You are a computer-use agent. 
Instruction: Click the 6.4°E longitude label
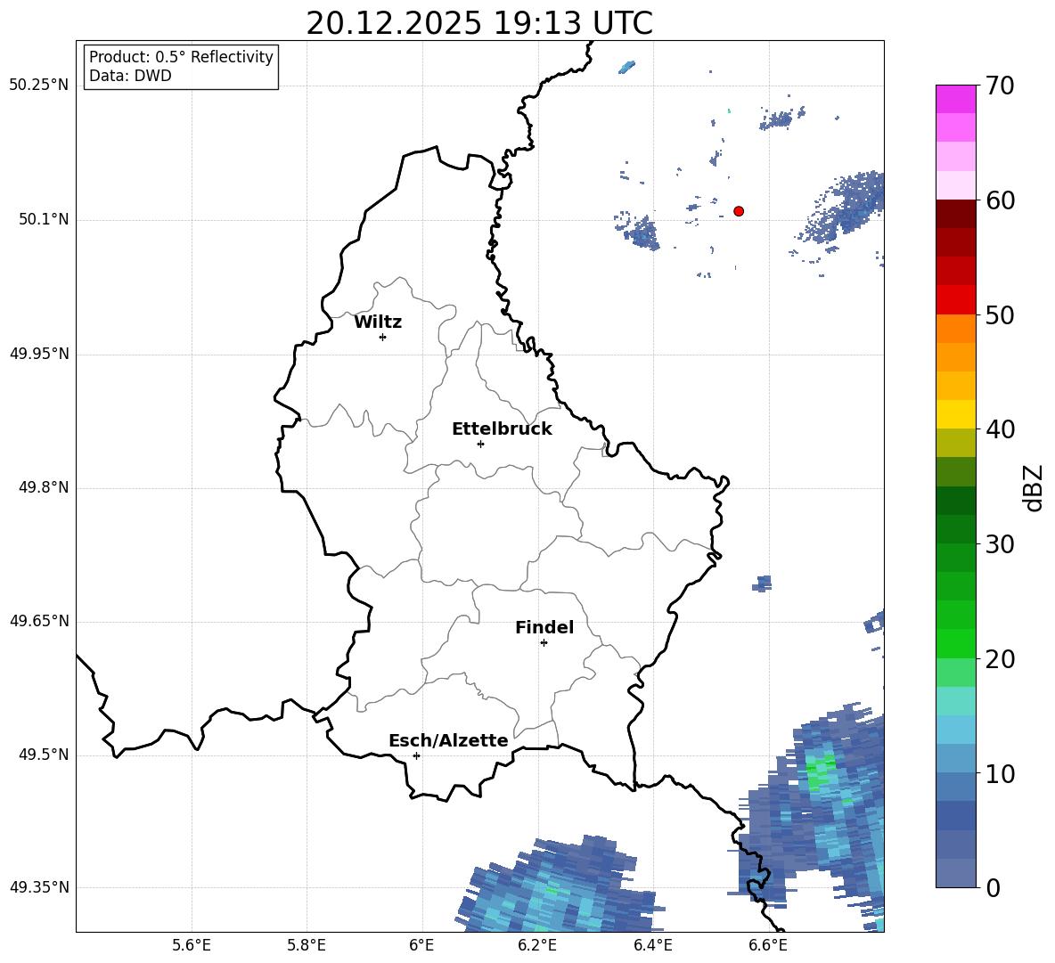tap(652, 945)
